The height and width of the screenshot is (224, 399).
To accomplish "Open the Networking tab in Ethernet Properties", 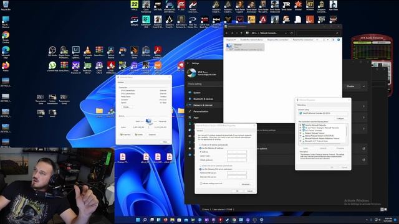I will [x=302, y=105].
